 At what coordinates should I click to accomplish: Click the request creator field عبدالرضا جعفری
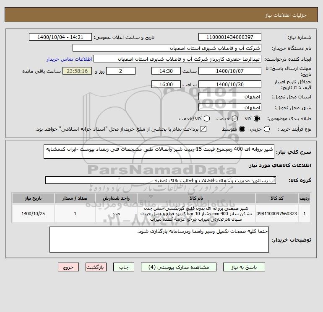pos(177,59)
